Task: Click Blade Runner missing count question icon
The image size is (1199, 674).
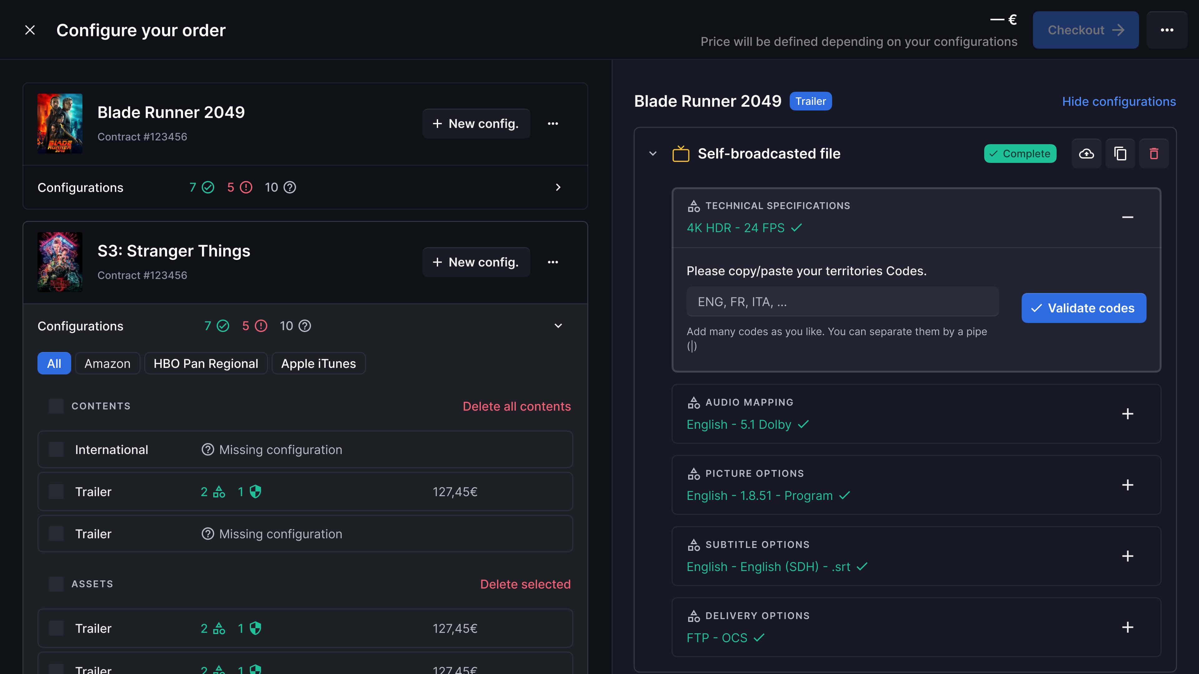Action: tap(289, 188)
